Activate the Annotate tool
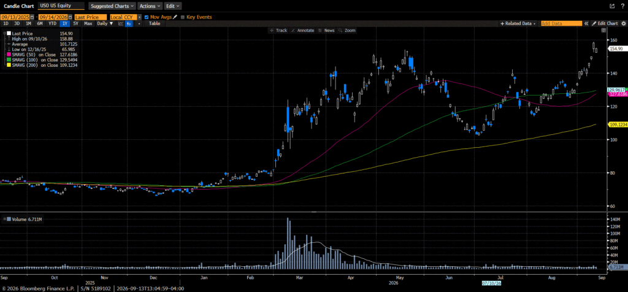The height and width of the screenshot is (292, 628). click(x=302, y=31)
